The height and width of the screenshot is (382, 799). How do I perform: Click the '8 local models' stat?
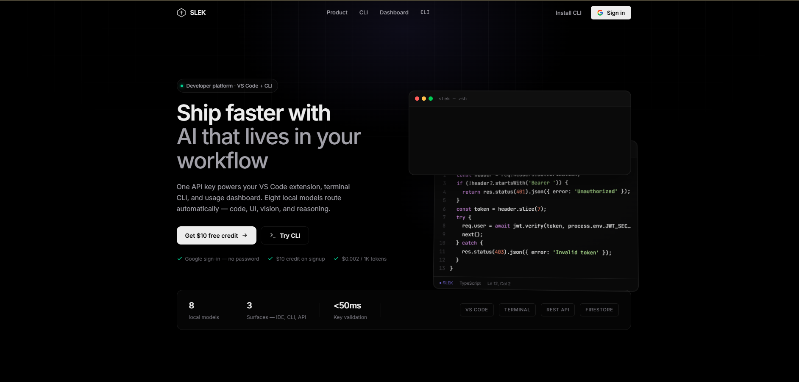click(x=204, y=311)
